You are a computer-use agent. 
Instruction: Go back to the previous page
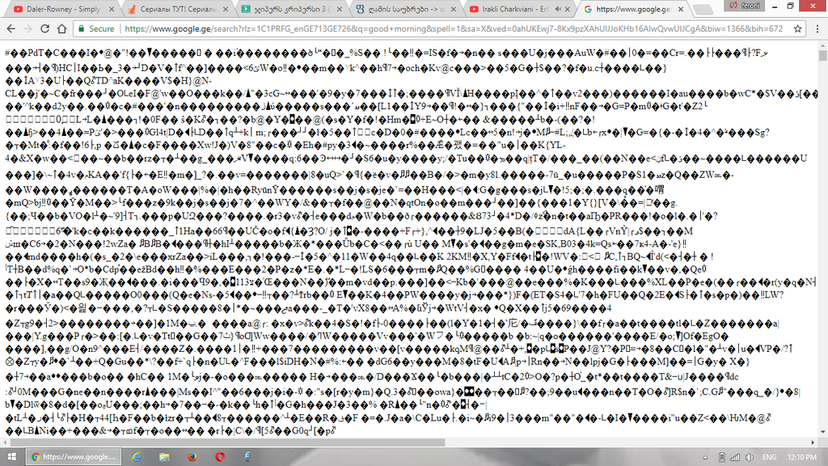(11, 29)
